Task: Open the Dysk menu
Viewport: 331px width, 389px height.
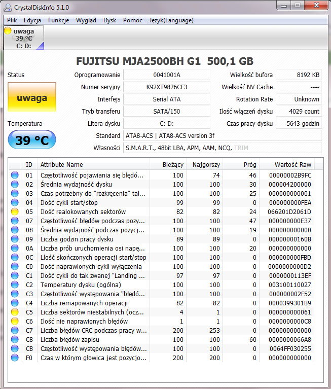Action: point(109,20)
